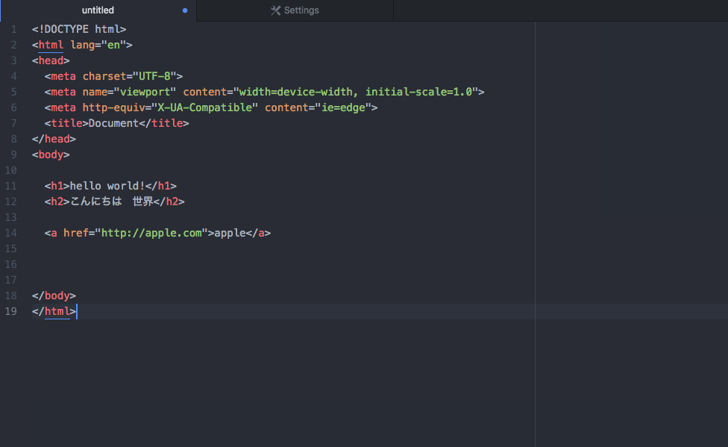This screenshot has width=728, height=447.
Task: Click gutter line number 4
Action: (14, 76)
